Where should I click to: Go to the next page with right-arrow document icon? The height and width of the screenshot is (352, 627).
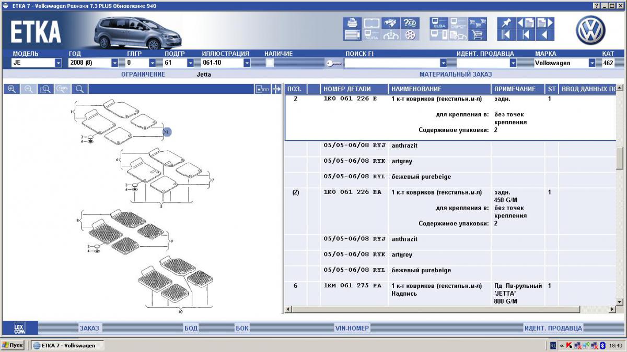[544, 23]
